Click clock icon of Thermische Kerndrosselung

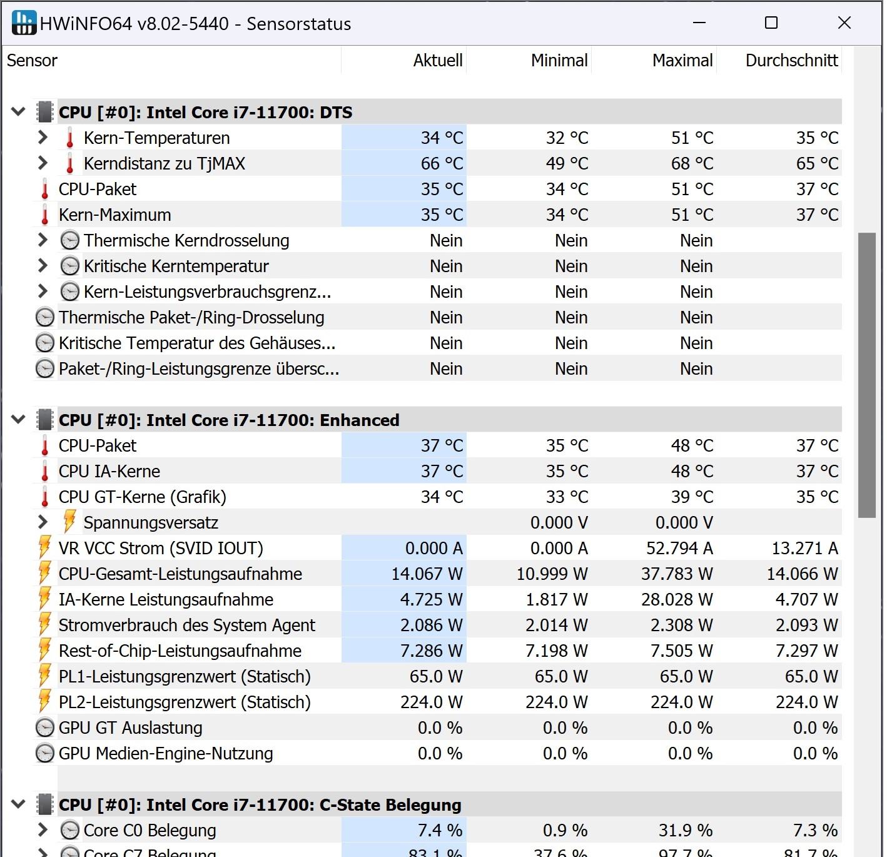pyautogui.click(x=70, y=240)
